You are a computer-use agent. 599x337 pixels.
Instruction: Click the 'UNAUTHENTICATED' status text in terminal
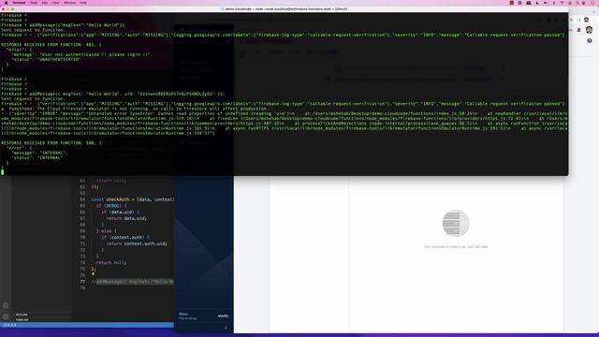[59, 60]
